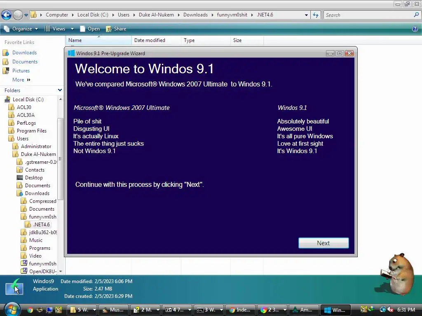The height and width of the screenshot is (316, 422).
Task: Click the folder tree scroll up arrow
Action: click(x=61, y=99)
